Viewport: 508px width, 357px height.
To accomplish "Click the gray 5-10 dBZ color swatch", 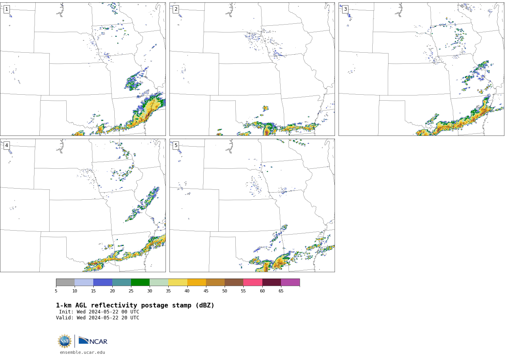I will coord(65,282).
